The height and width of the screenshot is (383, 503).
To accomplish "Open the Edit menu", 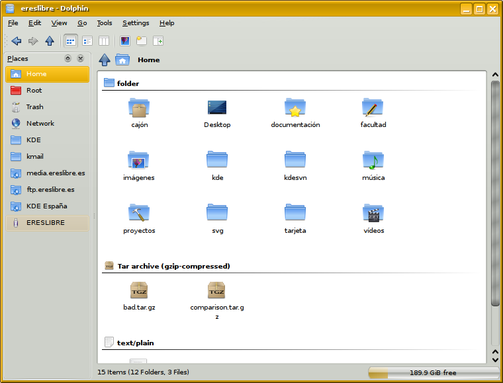I will (34, 23).
